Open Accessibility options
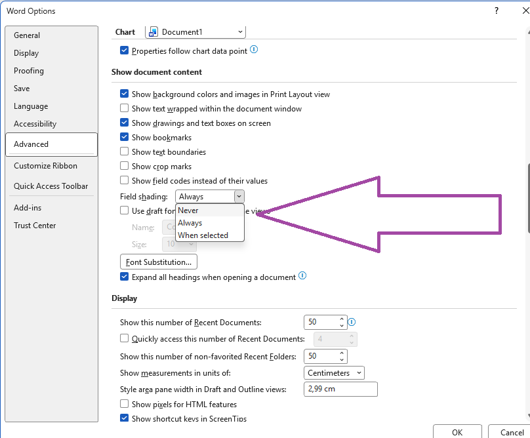Viewport: 530px width, 438px height. (x=51, y=124)
